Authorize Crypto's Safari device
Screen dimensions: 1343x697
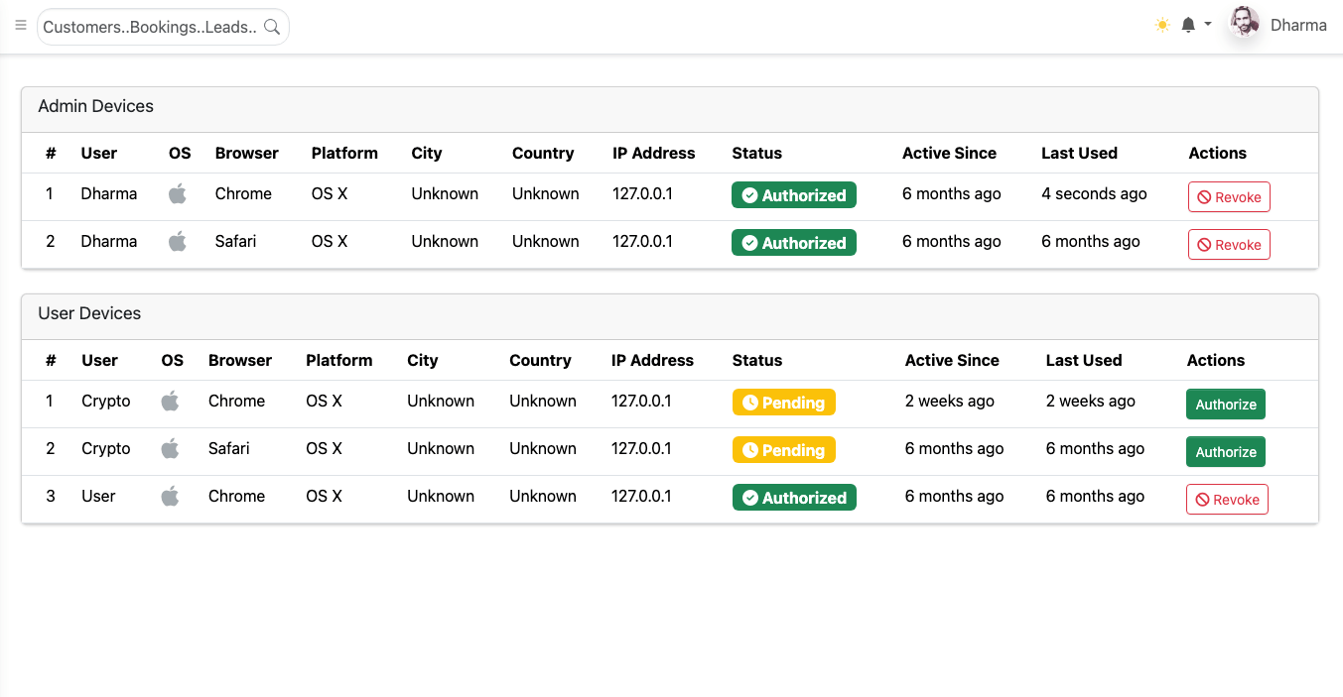(1226, 451)
